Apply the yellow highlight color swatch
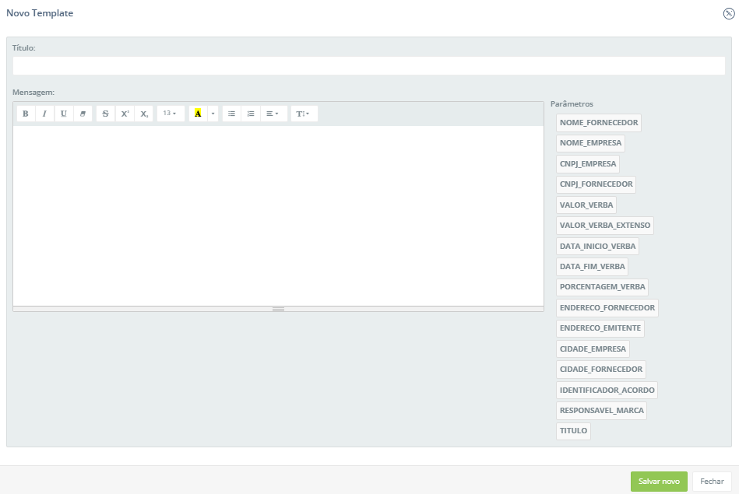739x494 pixels. click(x=198, y=114)
